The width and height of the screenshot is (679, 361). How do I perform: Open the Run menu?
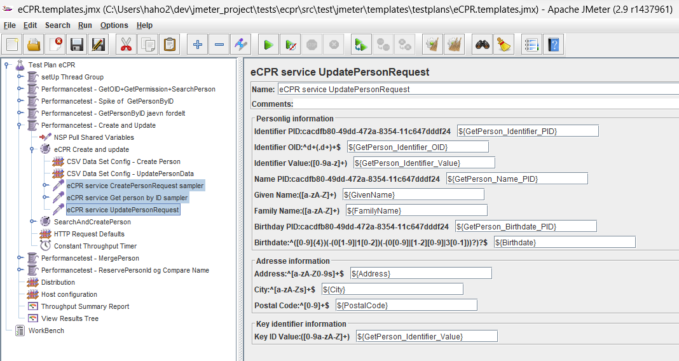[x=85, y=25]
